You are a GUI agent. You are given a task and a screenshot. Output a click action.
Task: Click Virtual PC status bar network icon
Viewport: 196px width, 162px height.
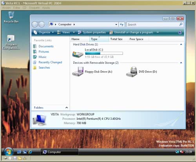click(x=25, y=158)
